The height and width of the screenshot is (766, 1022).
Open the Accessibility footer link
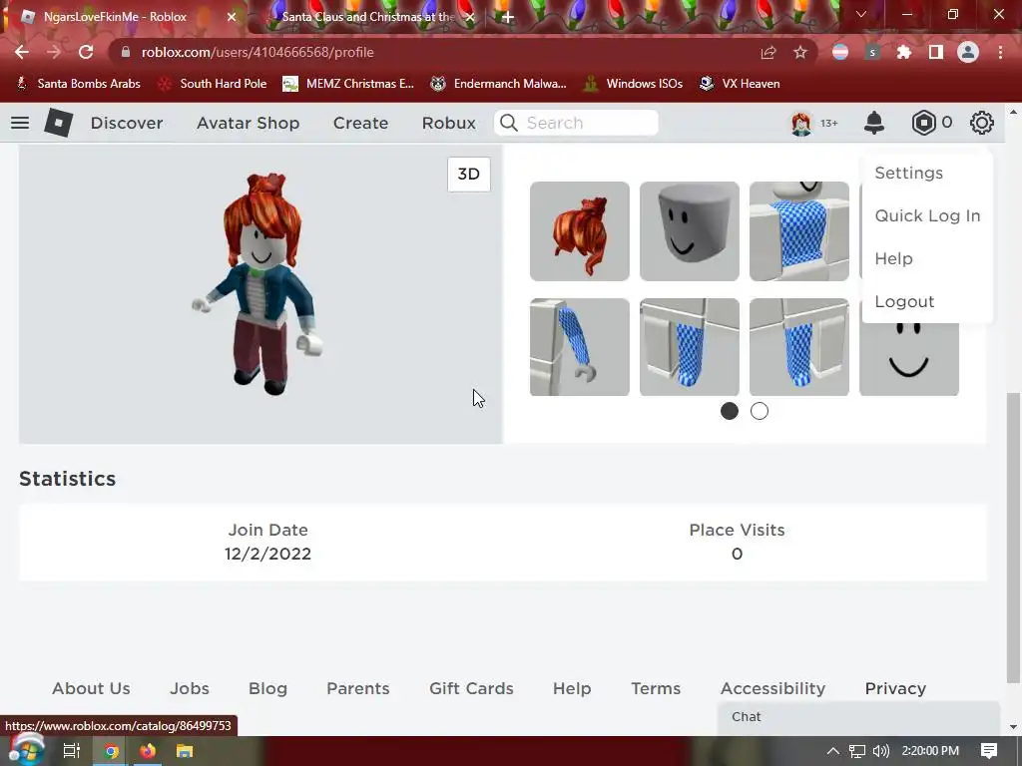tap(773, 688)
